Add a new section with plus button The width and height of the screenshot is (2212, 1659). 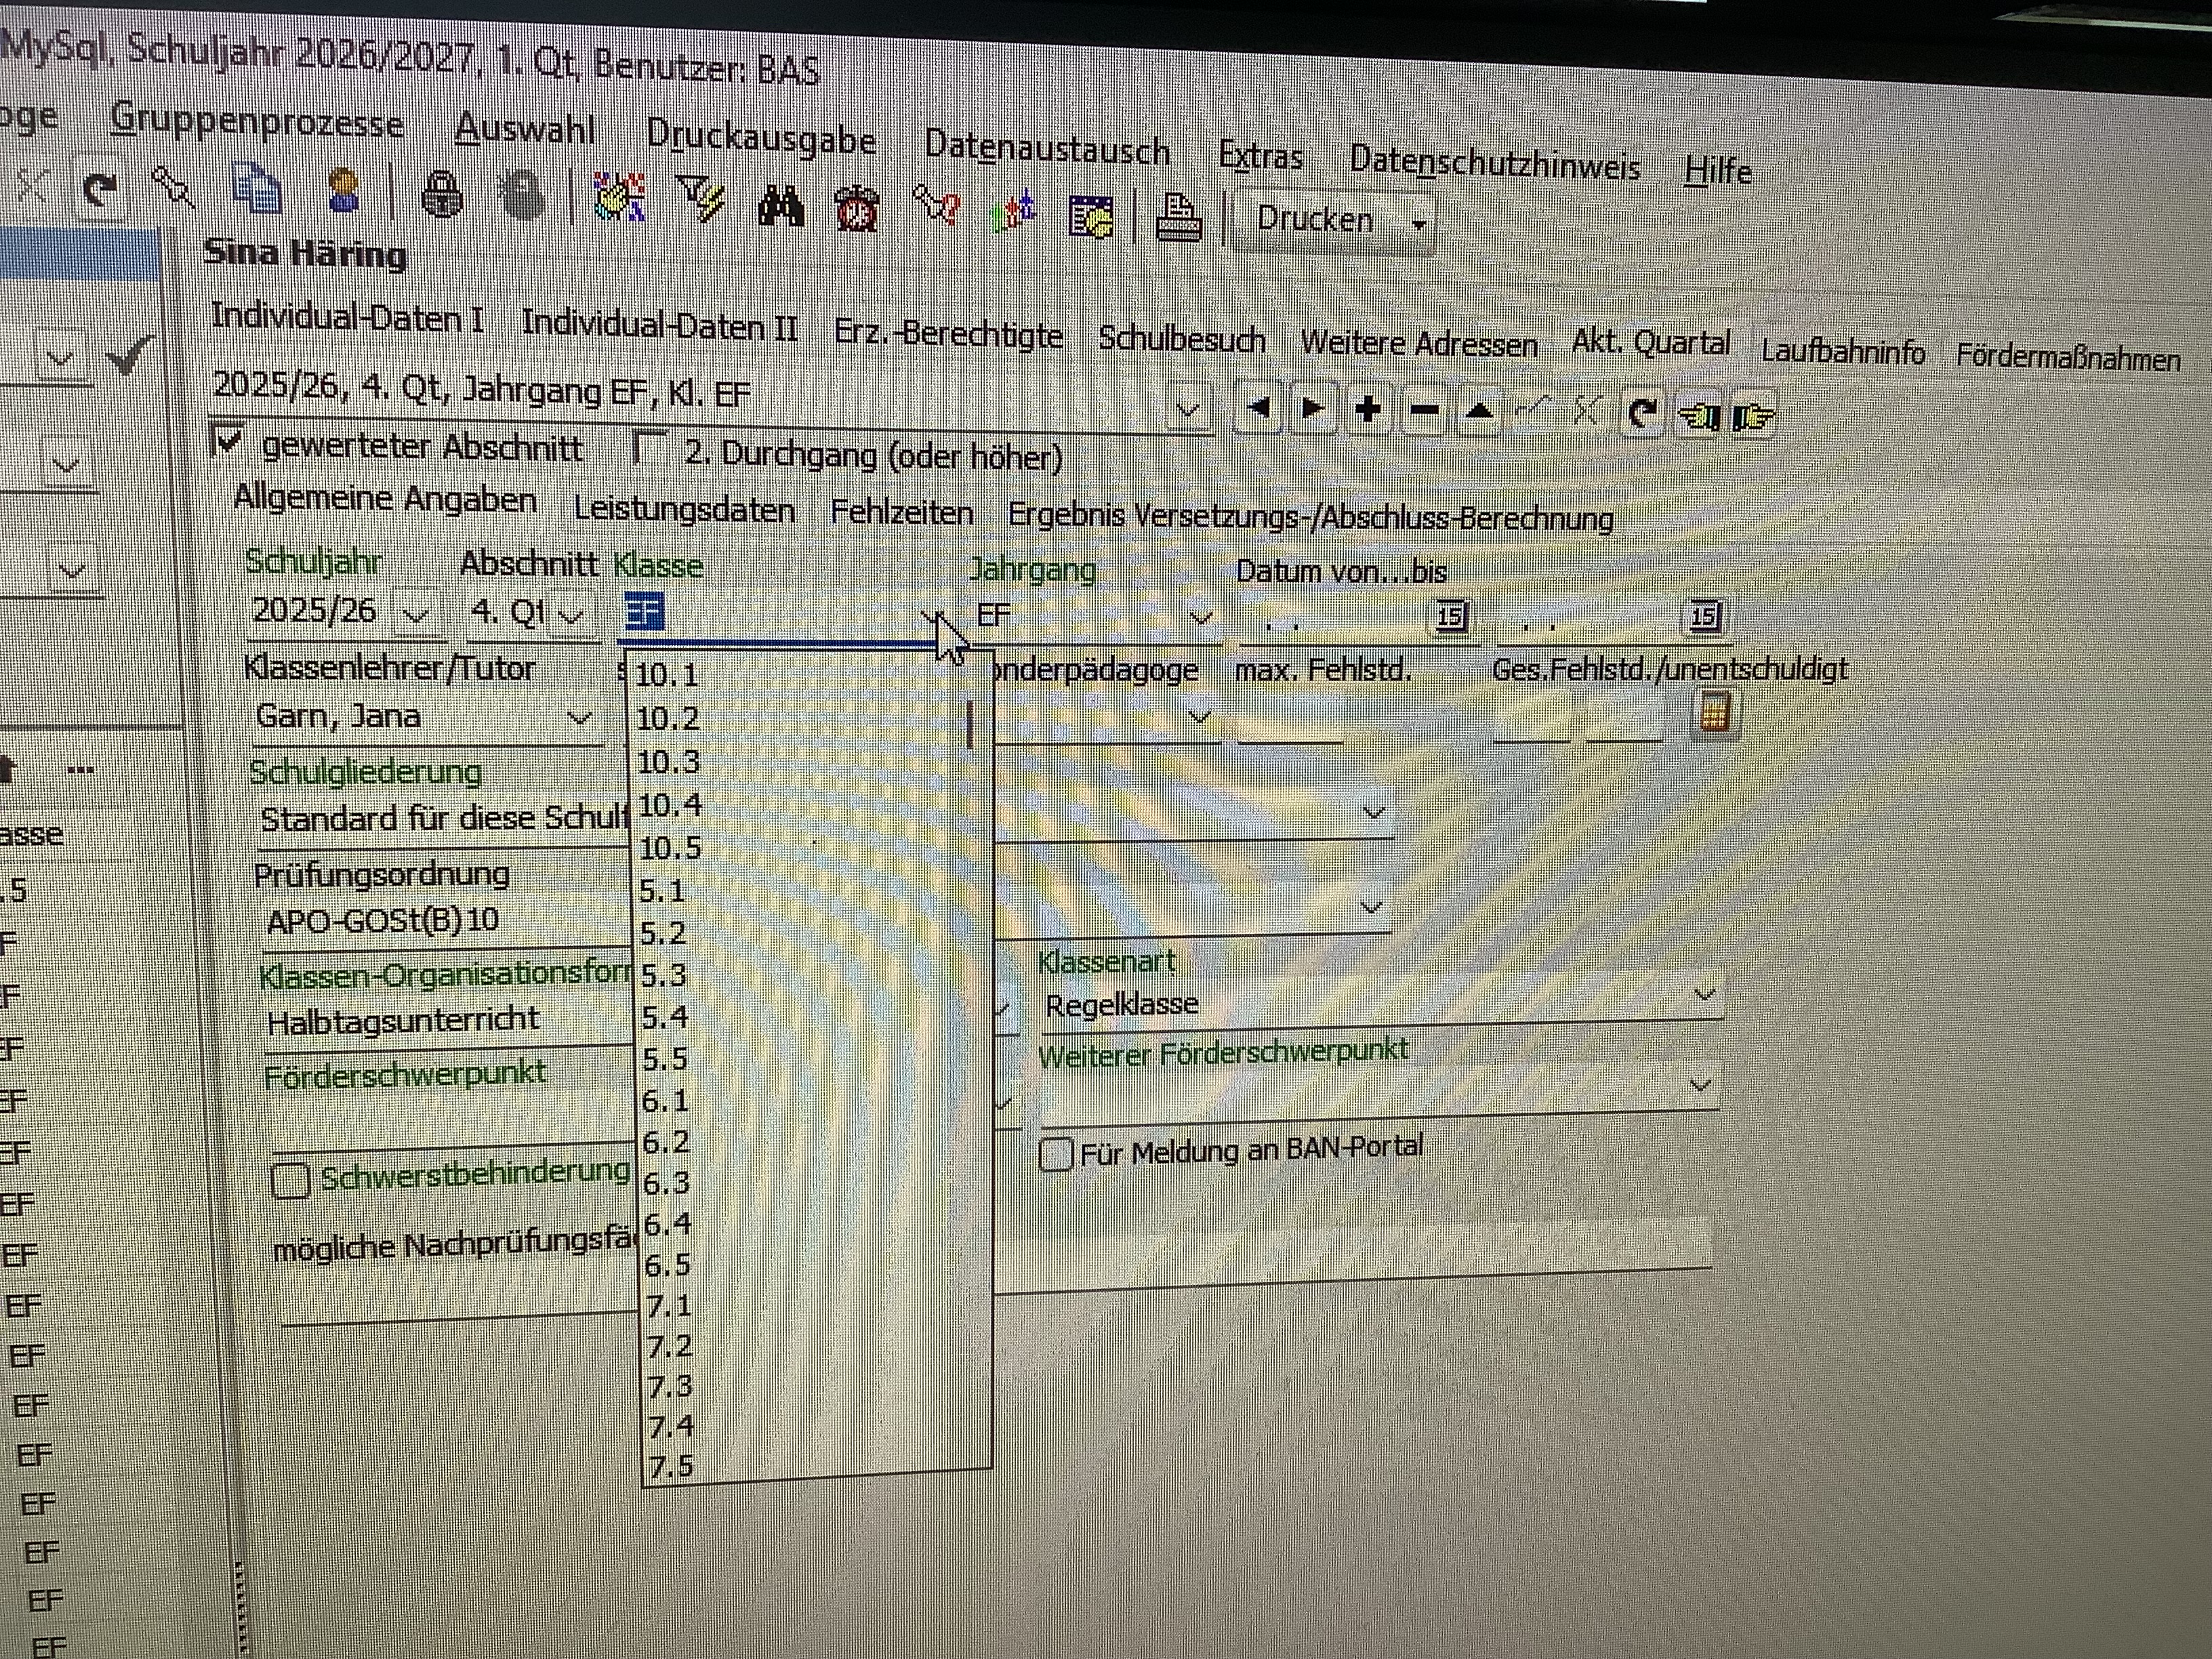pos(1368,409)
